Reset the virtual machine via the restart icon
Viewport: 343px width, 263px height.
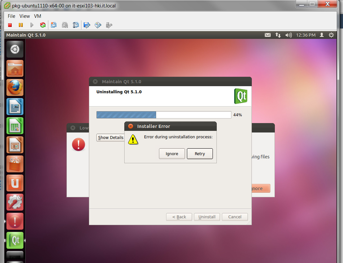click(x=43, y=25)
